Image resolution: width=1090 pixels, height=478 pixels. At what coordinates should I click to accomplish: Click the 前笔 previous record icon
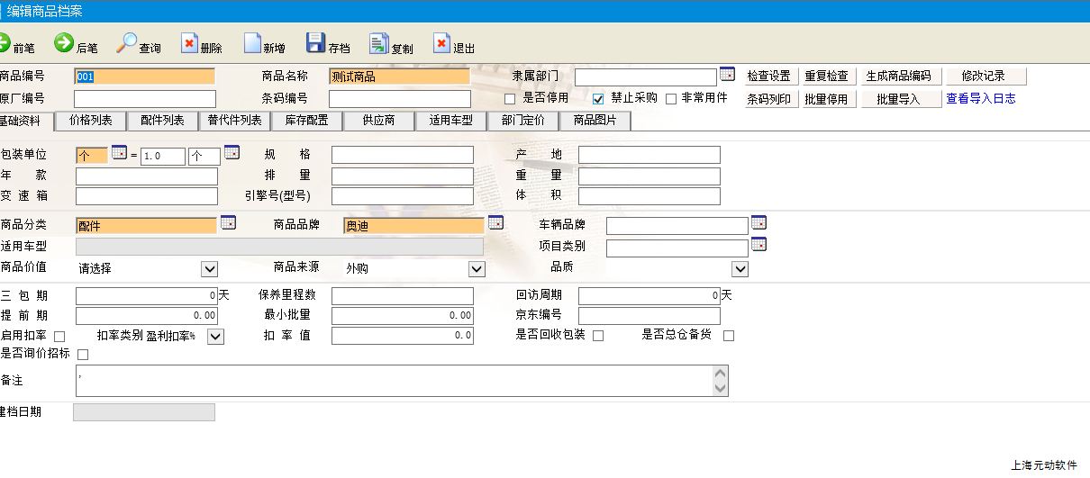tap(5, 43)
